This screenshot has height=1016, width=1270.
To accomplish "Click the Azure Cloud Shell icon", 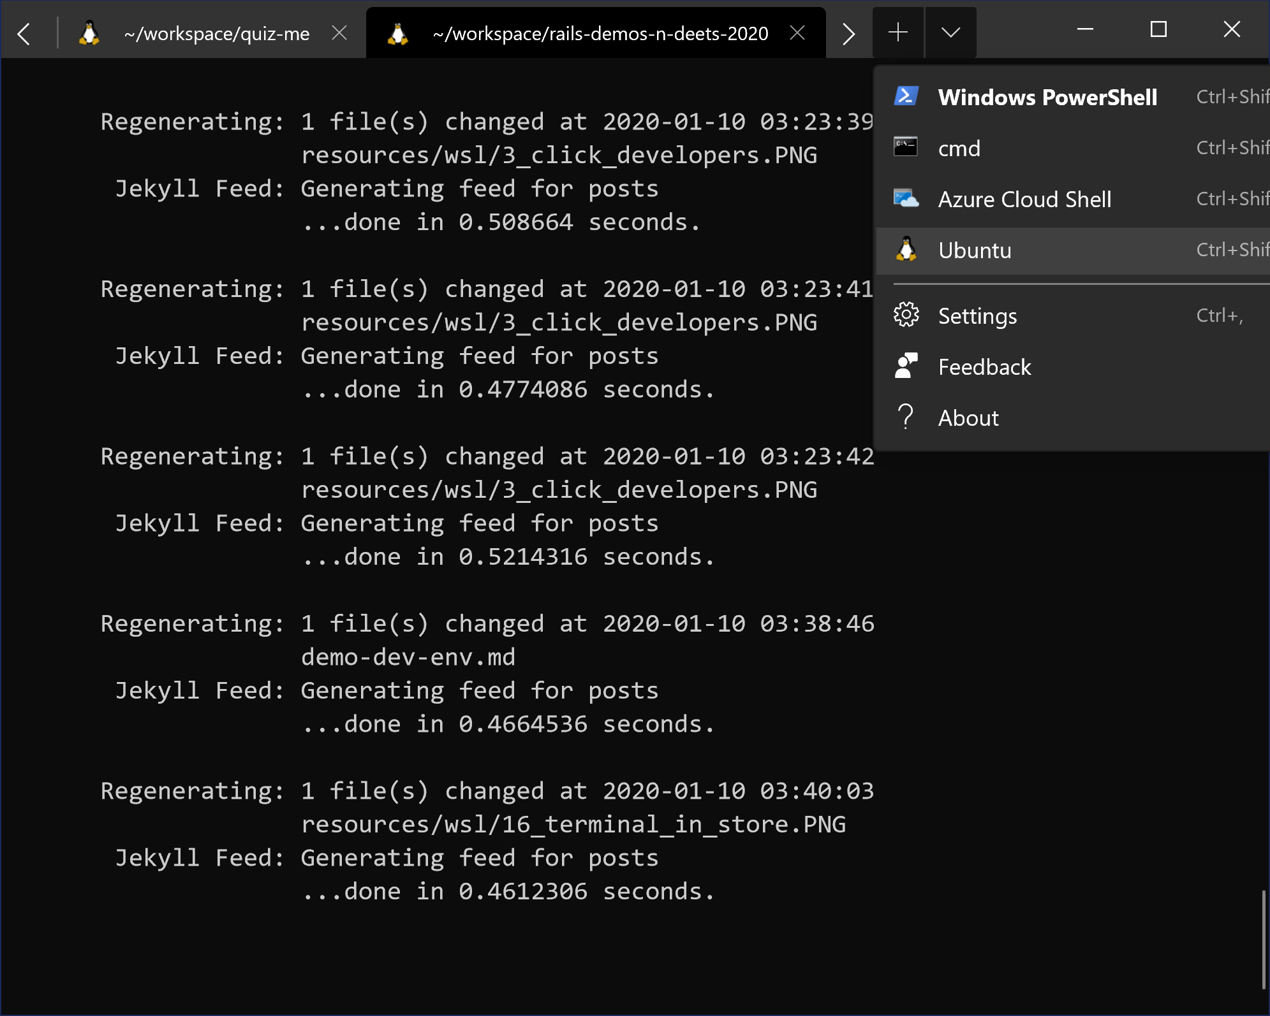I will coord(906,199).
